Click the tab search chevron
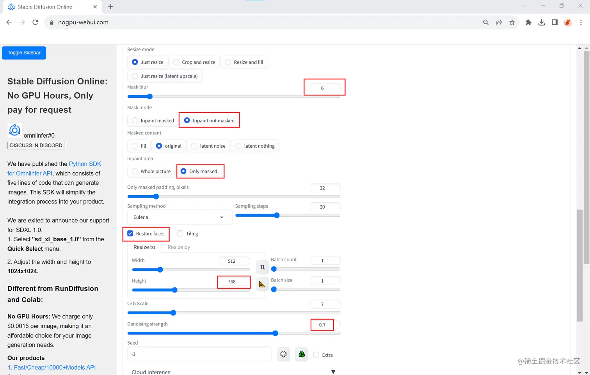 [x=524, y=6]
